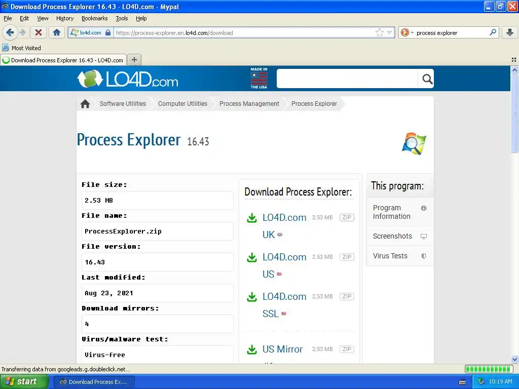Open Virus Tests in the sidebar
Viewport: 519px width, 389px height.
400,256
